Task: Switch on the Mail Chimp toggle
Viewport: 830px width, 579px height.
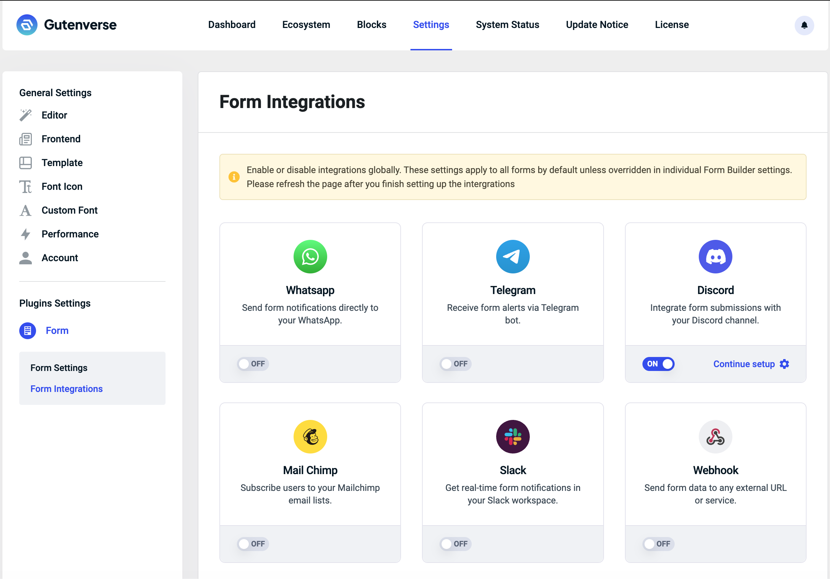Action: [x=253, y=544]
